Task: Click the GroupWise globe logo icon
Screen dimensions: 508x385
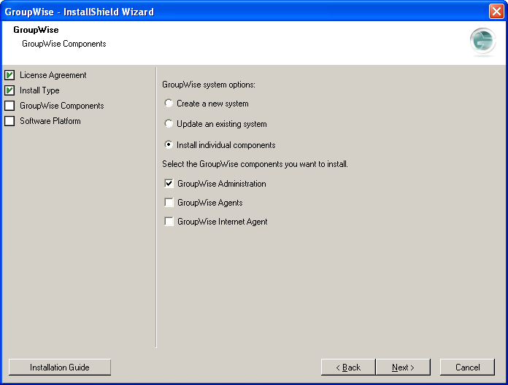Action: point(482,41)
